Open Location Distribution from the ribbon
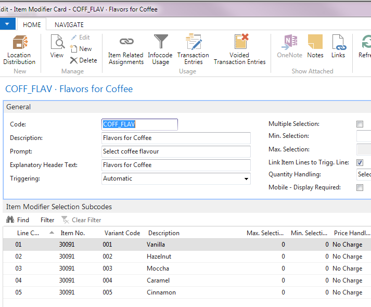The height and width of the screenshot is (307, 371). click(19, 50)
